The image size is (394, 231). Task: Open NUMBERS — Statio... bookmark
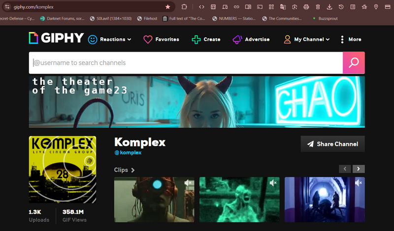point(234,19)
